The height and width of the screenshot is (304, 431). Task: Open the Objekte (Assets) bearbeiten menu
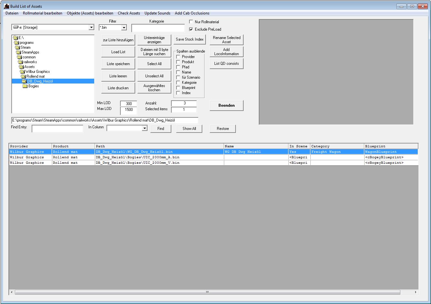(x=90, y=13)
